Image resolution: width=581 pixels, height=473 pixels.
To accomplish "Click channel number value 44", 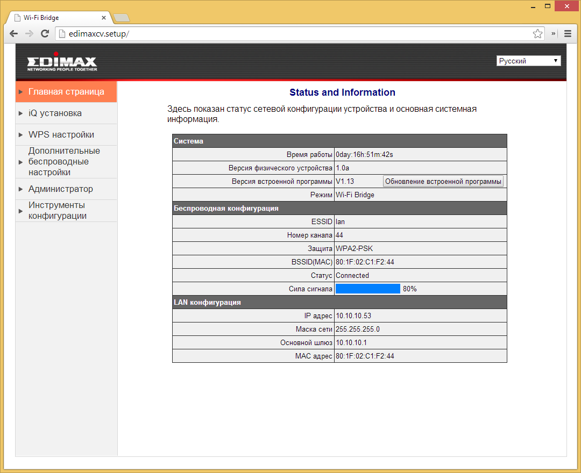I will (339, 235).
